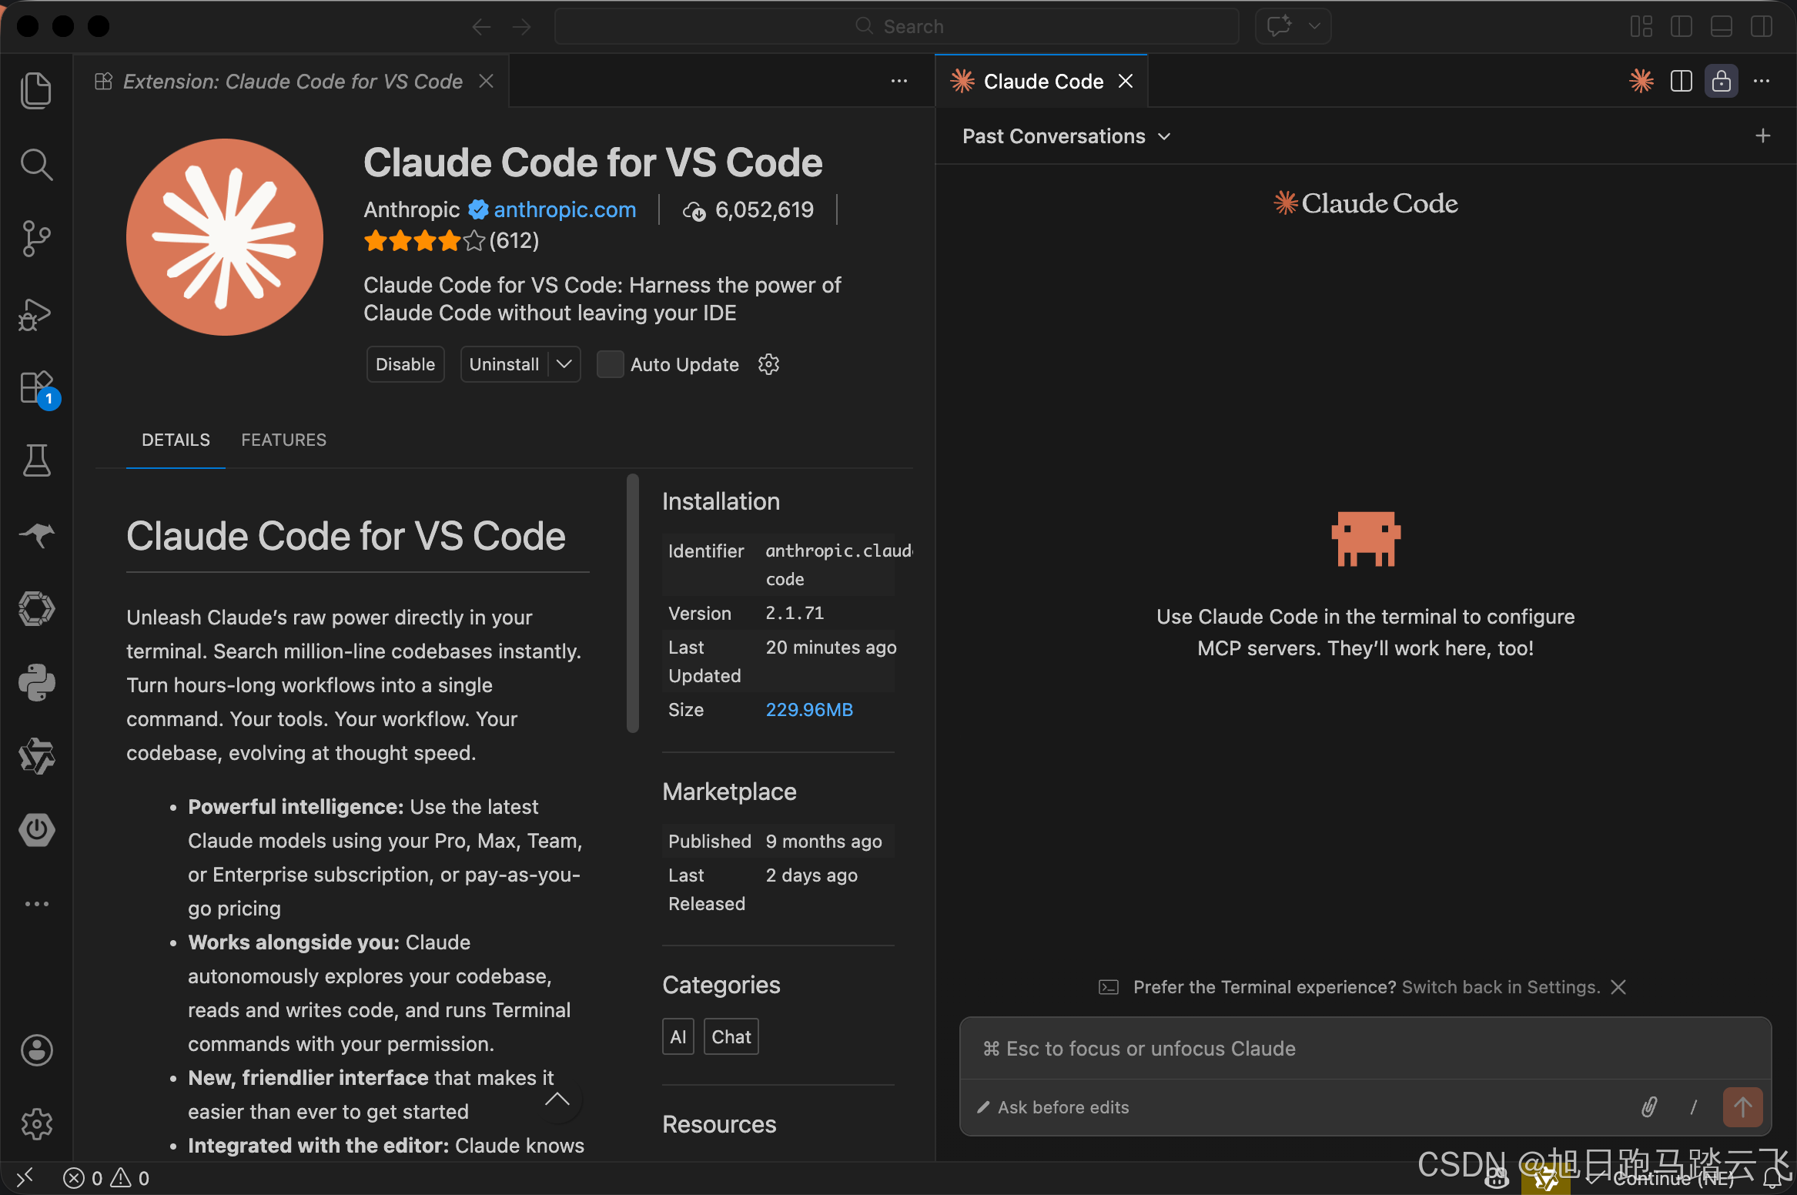This screenshot has width=1797, height=1195.
Task: Open the anthropic.com publisher link
Action: 564,209
